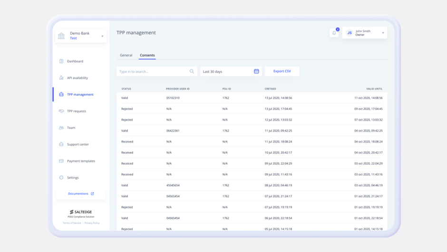Viewport: 447px width, 252px height.
Task: Click the Demo Bank building icon
Action: [61, 36]
